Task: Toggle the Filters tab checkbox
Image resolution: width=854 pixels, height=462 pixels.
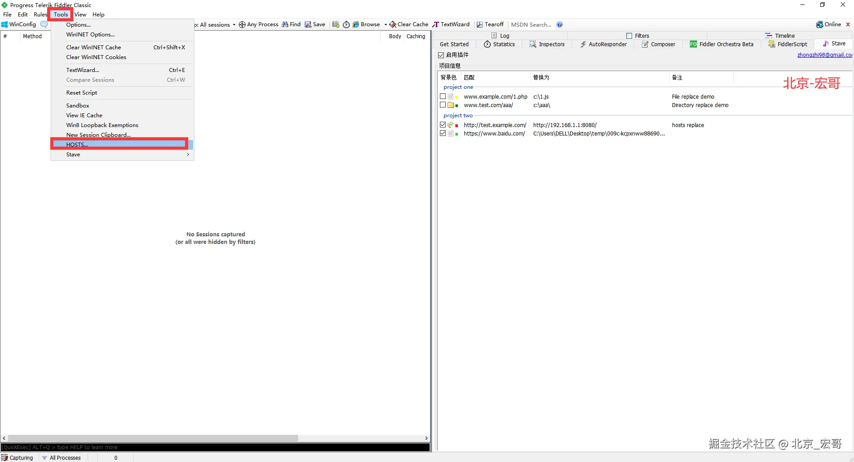Action: (629, 36)
